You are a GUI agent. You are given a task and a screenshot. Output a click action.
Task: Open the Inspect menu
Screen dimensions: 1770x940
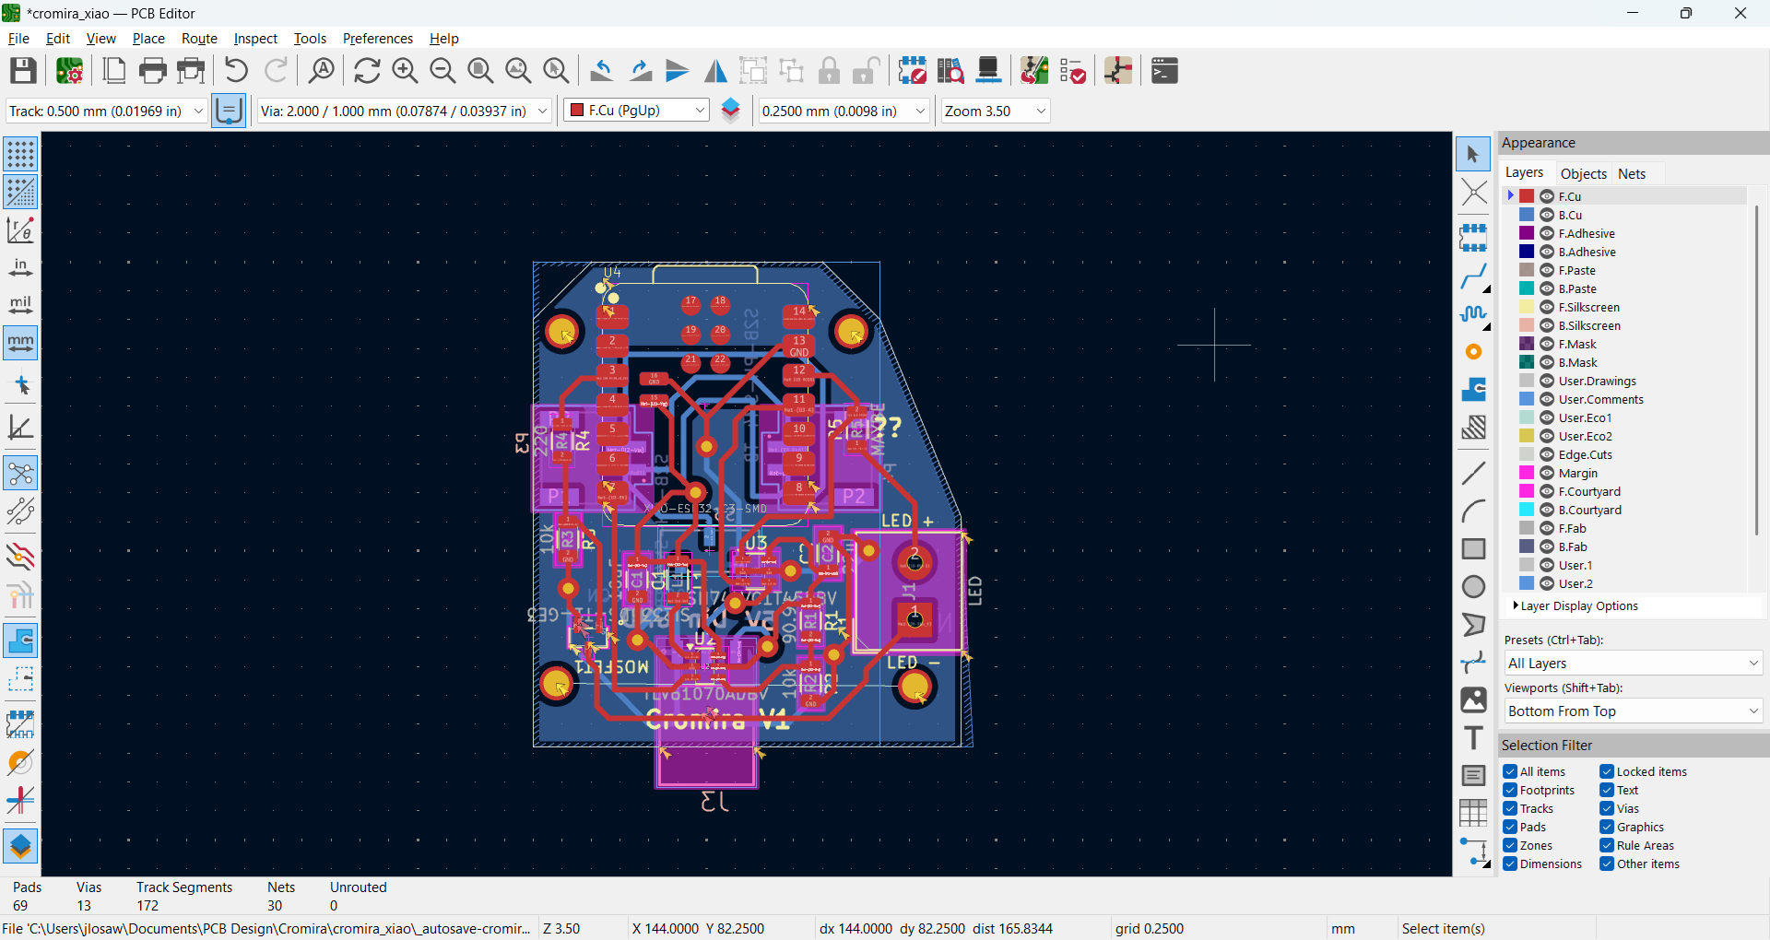click(x=255, y=39)
